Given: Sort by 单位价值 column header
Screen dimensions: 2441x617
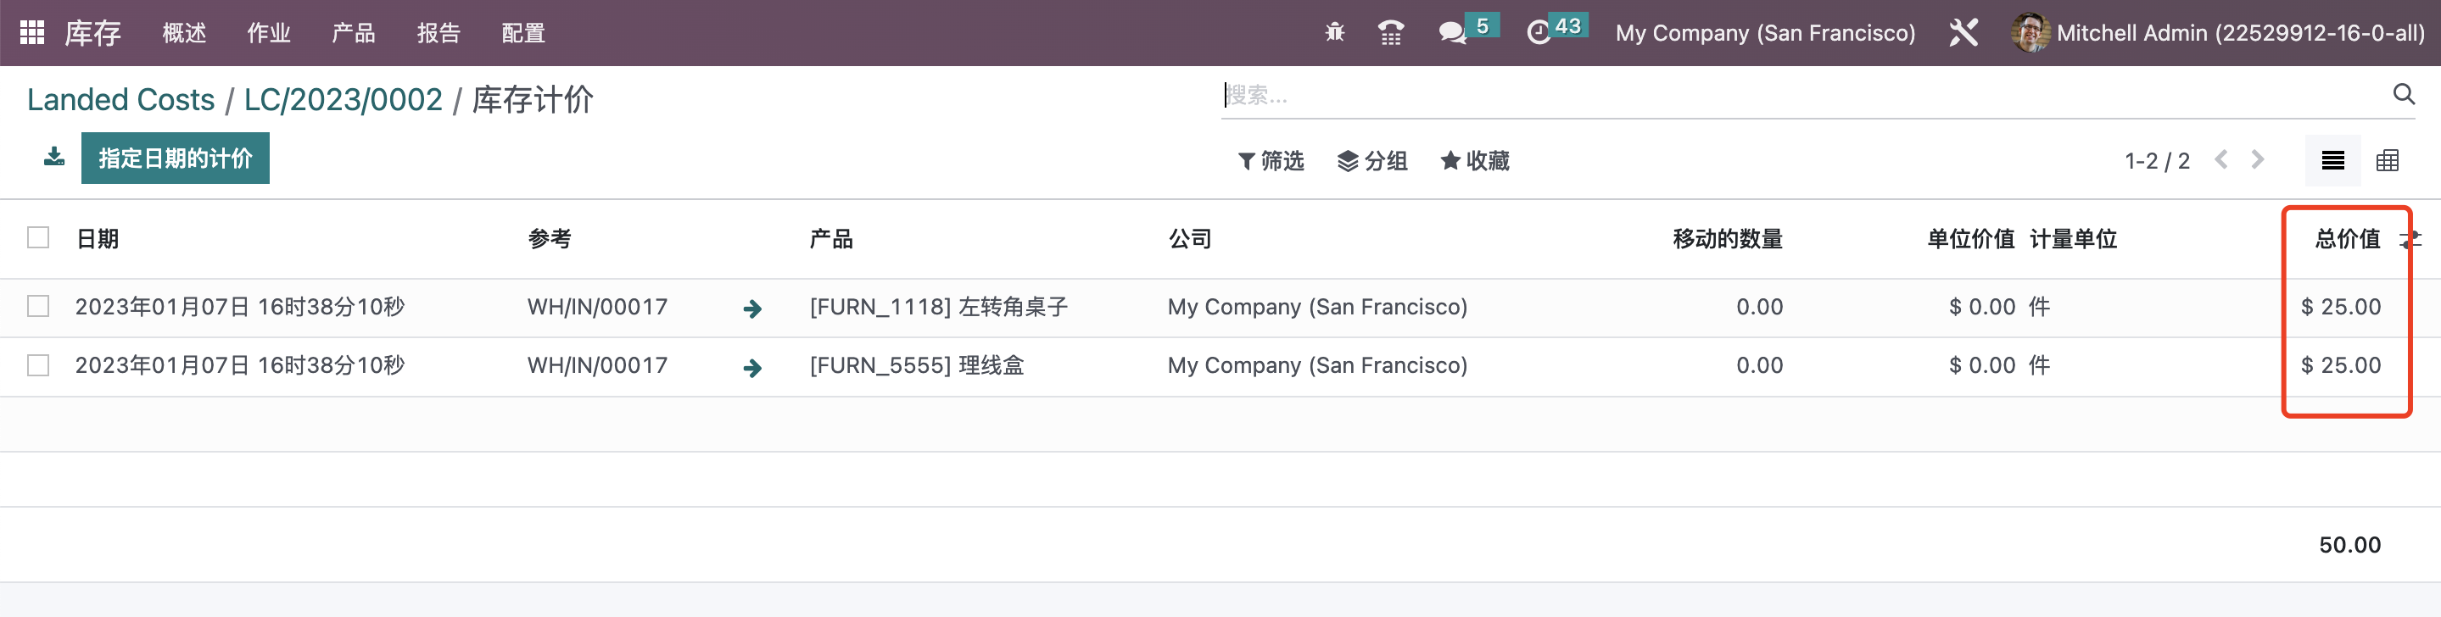Looking at the screenshot, I should coord(1970,238).
